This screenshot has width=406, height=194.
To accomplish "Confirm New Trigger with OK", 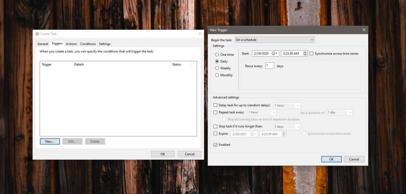I will click(331, 159).
